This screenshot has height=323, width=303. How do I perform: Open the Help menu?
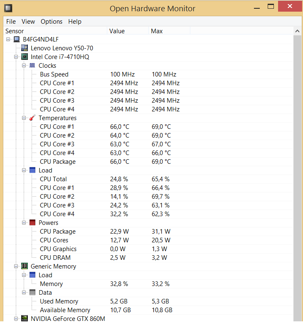(x=75, y=22)
